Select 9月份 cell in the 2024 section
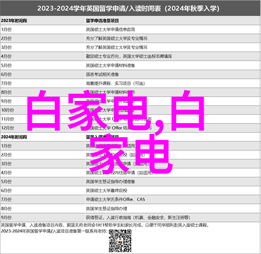Image resolution: width=261 pixels, height=254 pixels. [x=7, y=218]
